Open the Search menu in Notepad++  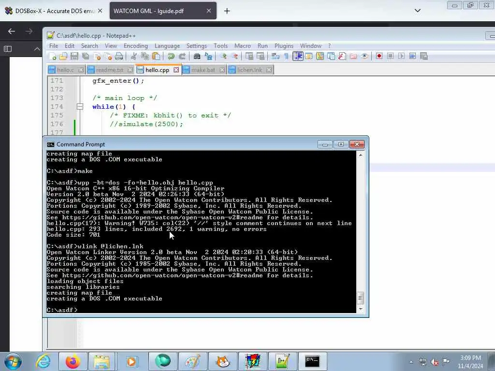89,46
